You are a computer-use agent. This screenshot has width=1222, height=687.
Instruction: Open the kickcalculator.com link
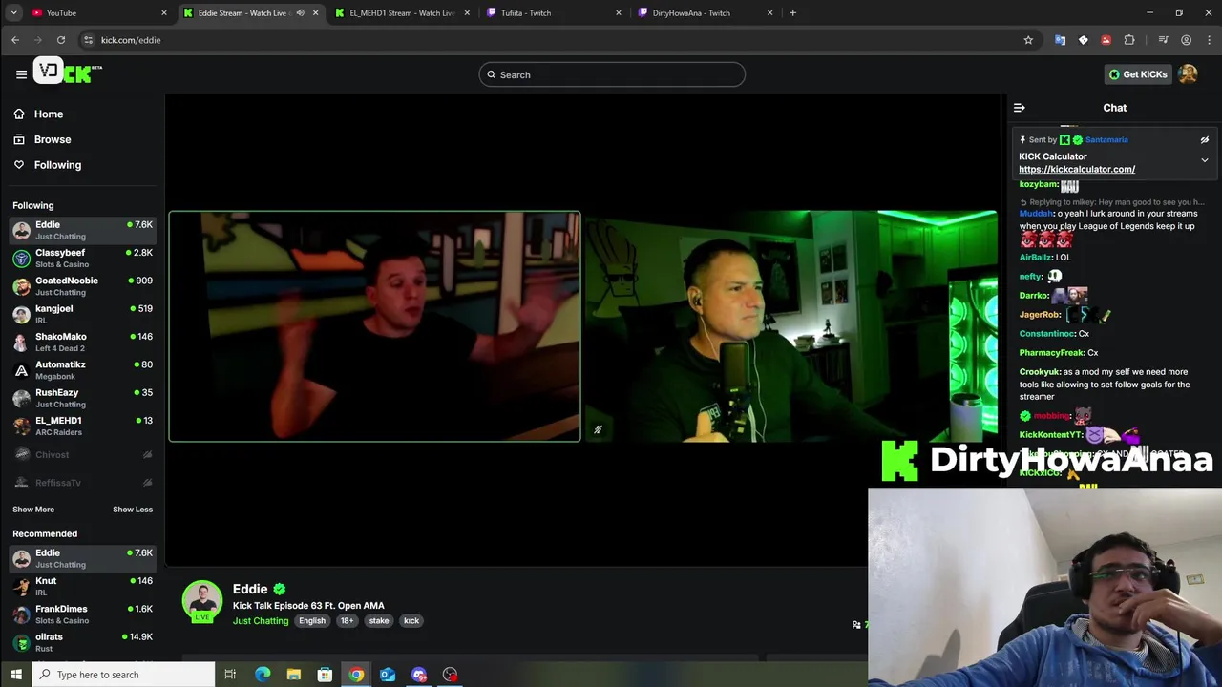[x=1077, y=169]
